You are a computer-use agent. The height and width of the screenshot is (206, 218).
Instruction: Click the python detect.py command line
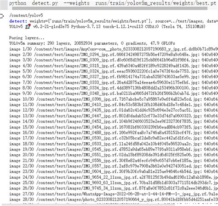click(x=113, y=3)
